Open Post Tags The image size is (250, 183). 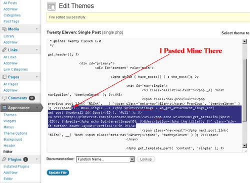[x=11, y=21]
